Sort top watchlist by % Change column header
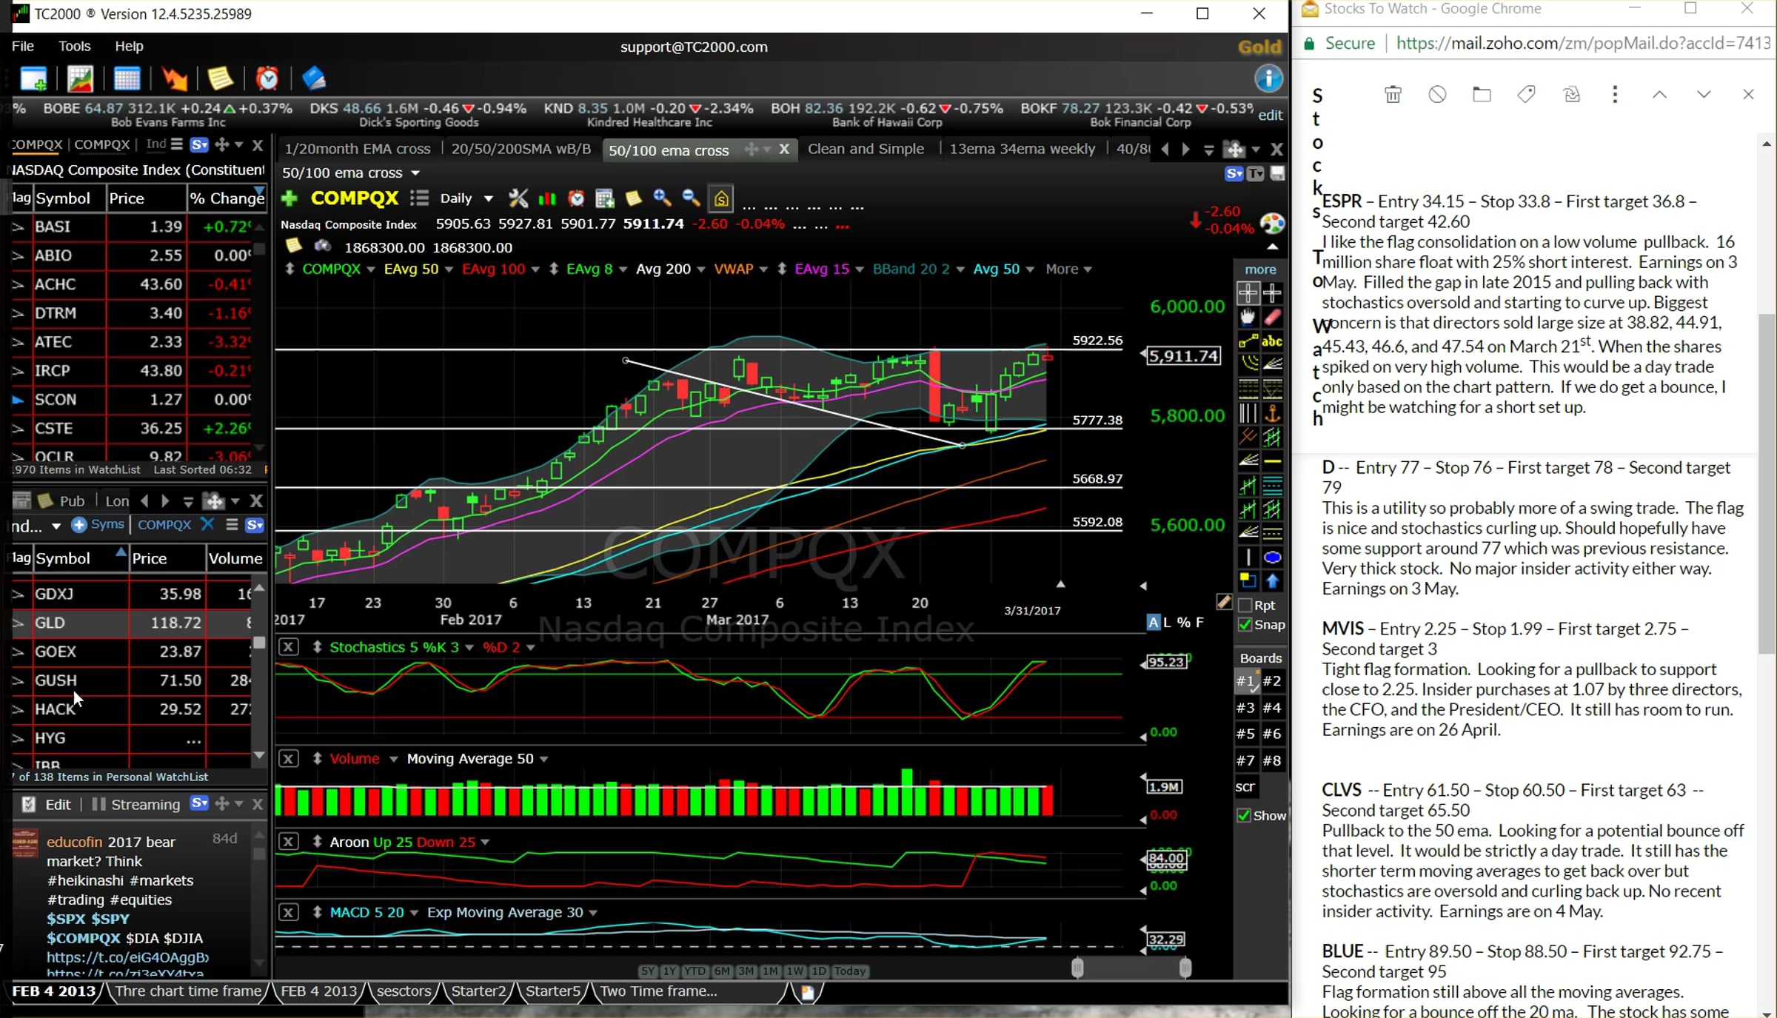 (226, 198)
